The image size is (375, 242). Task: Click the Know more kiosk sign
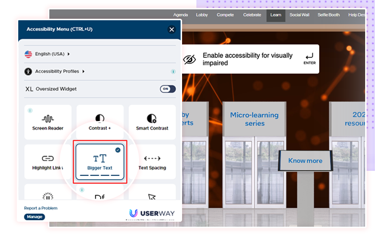[x=305, y=161]
